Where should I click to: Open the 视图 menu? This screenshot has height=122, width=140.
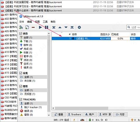[37, 22]
